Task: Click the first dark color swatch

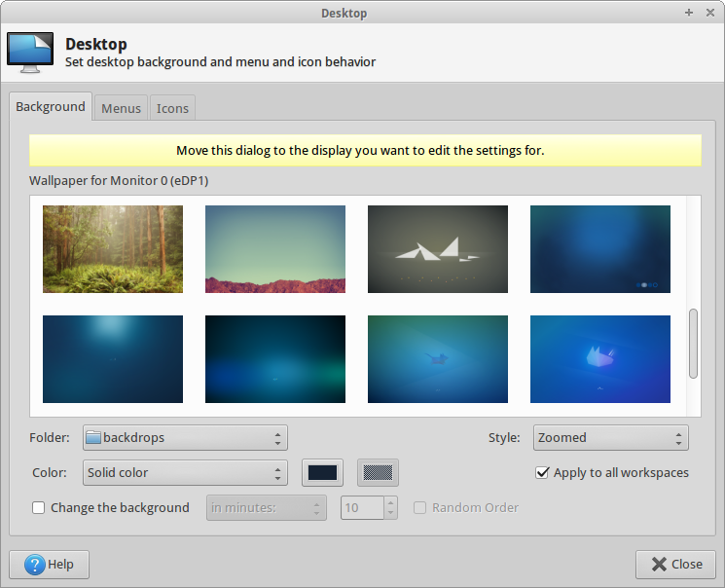Action: 323,473
